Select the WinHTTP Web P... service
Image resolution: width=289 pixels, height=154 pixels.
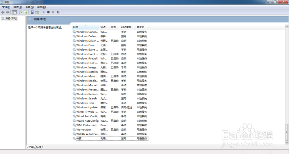[x=110, y=112]
